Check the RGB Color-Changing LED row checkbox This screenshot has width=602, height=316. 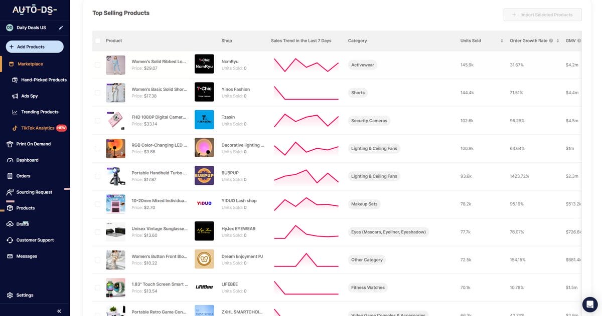(x=97, y=148)
